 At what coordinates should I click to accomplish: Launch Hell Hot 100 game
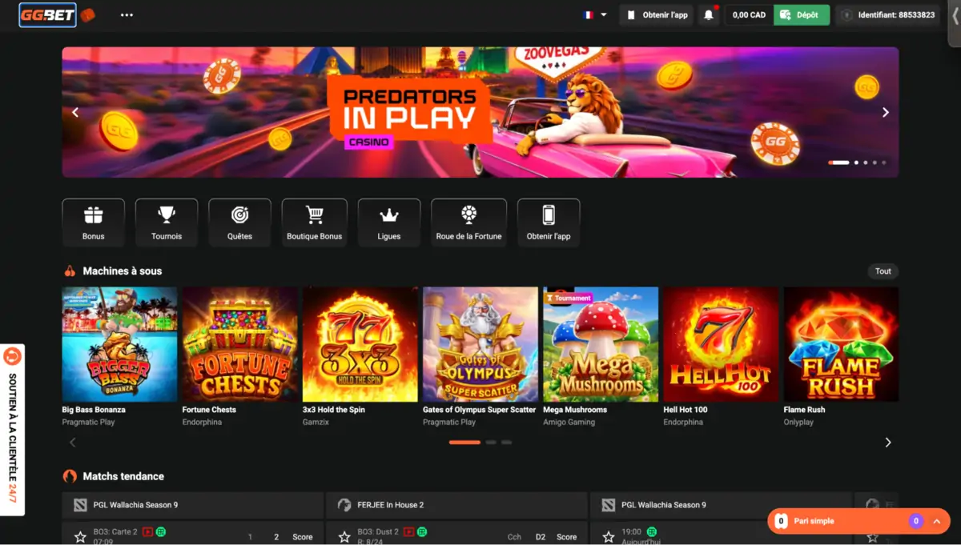[721, 344]
